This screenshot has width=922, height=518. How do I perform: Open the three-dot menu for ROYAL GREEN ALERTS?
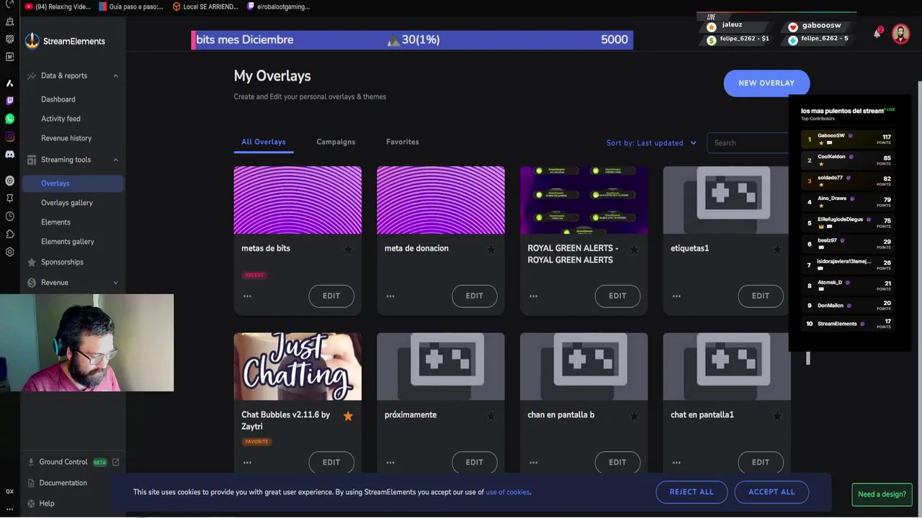pos(533,296)
